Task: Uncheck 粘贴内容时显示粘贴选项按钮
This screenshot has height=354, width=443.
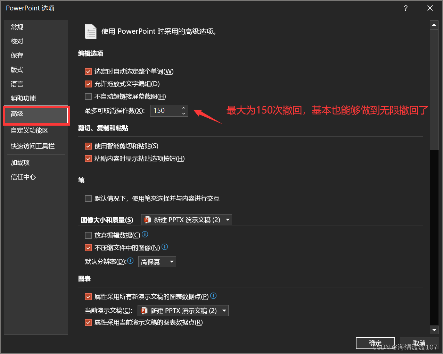Action: point(88,159)
